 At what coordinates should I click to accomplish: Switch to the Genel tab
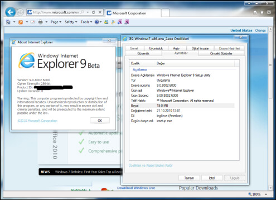[x=134, y=48]
